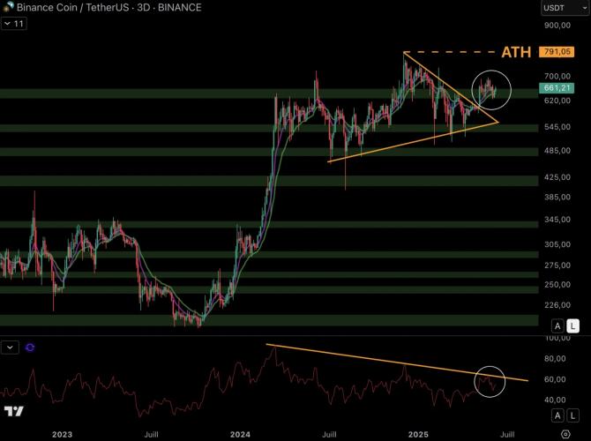Click the 60,00 RSI axis label
This screenshot has width=591, height=441.
[555, 379]
